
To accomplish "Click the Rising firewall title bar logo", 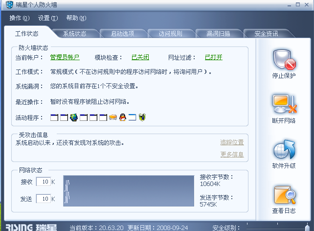I will tap(9, 4).
